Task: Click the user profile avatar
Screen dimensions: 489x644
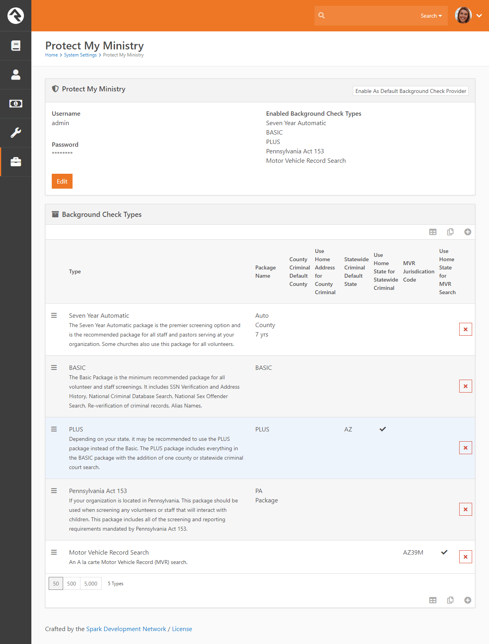Action: pos(463,16)
